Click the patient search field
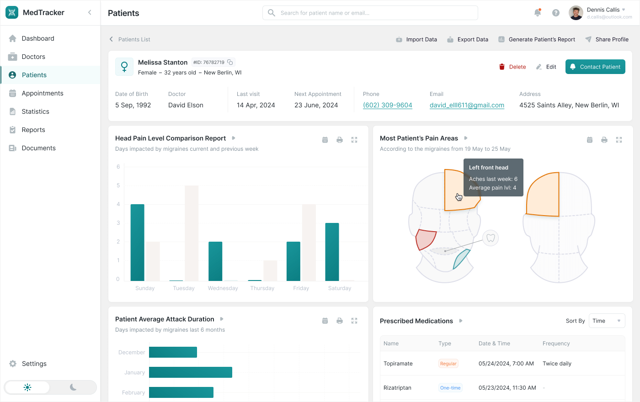The image size is (640, 402). point(369,13)
